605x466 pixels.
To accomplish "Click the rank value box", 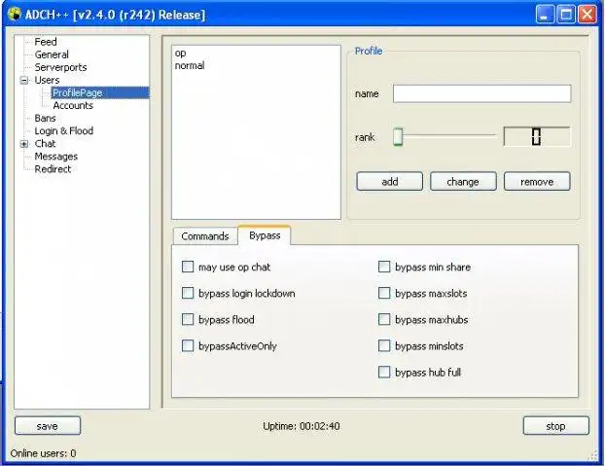I will click(x=537, y=136).
